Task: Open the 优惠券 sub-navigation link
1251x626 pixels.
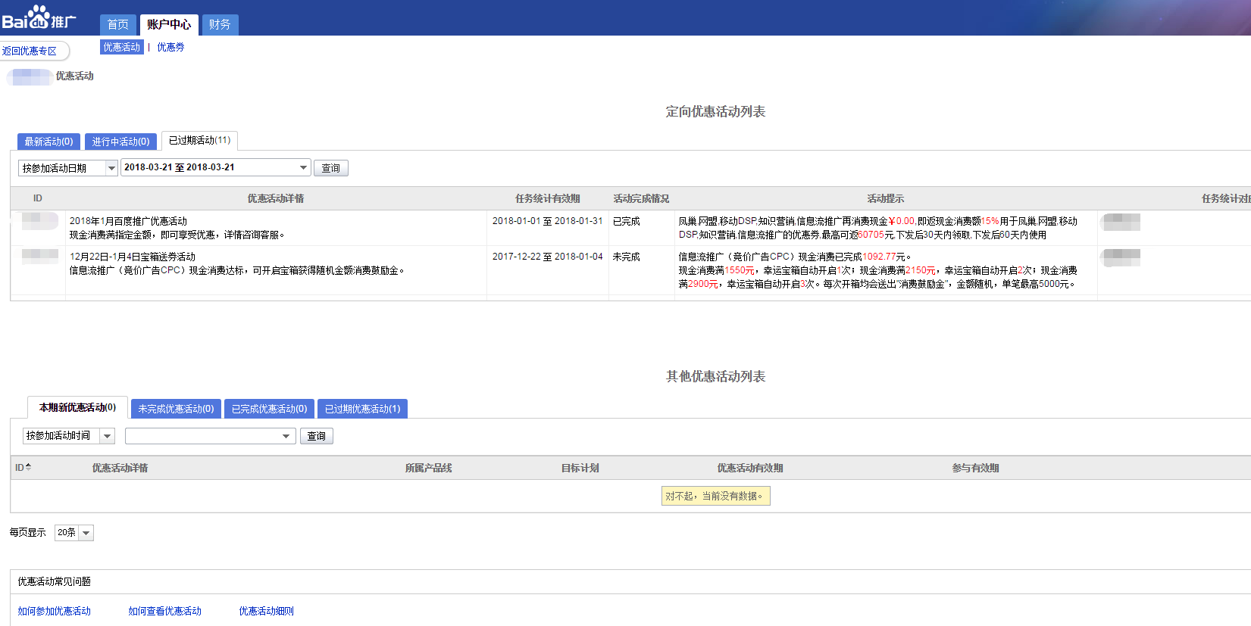Action: (x=170, y=47)
